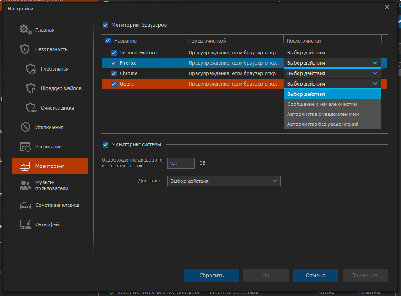Click the calendar clock icon for Расписание
Image resolution: width=401 pixels, height=296 pixels.
[x=25, y=147]
